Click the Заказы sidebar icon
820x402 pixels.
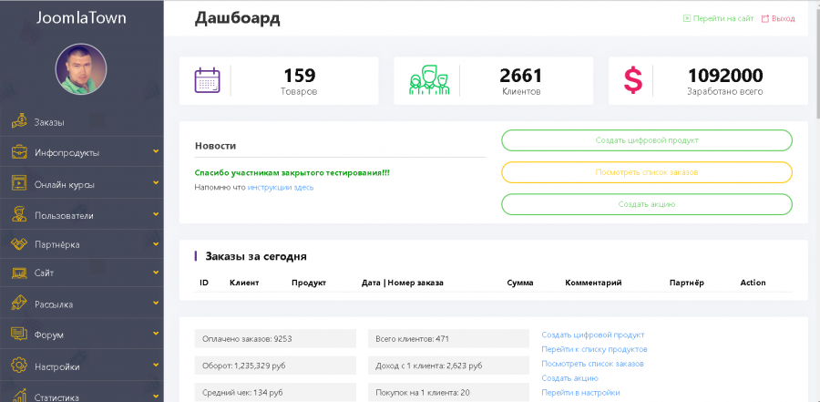(17, 120)
